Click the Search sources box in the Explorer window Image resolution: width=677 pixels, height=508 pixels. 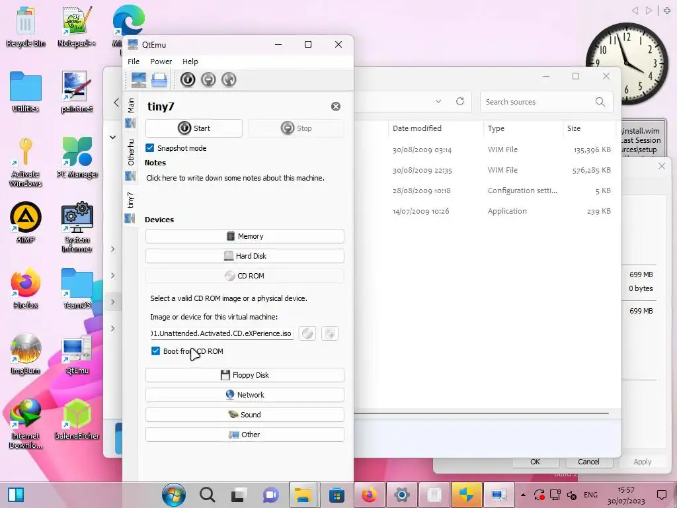547,102
